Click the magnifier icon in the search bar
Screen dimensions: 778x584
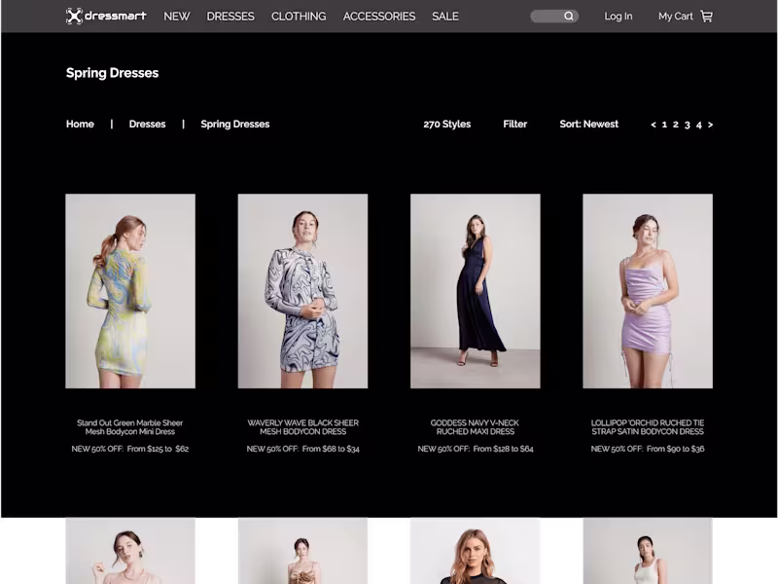(569, 16)
